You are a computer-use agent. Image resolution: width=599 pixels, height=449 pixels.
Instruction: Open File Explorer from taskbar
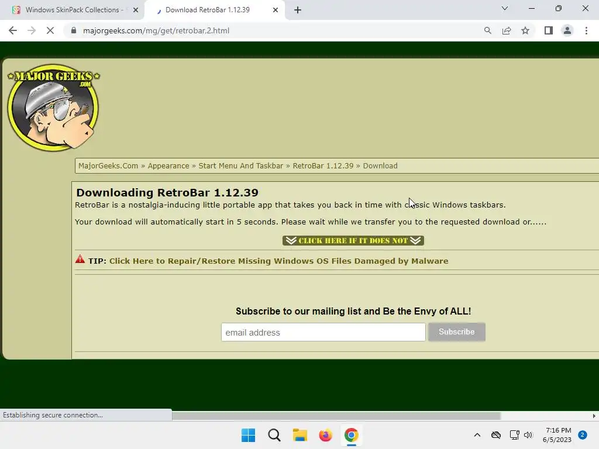pos(300,435)
